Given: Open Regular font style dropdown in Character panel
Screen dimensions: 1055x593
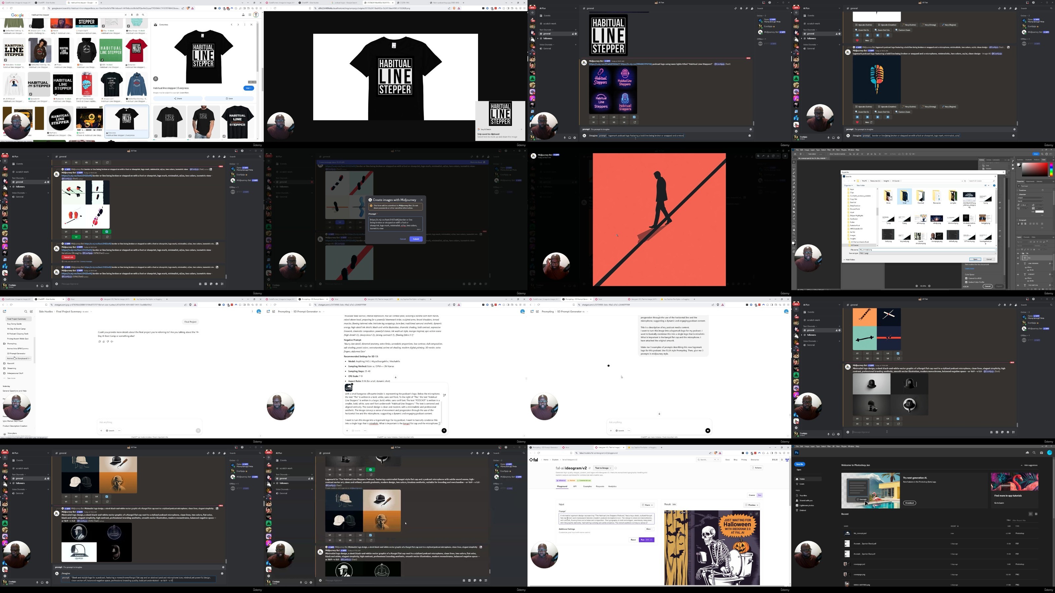Looking at the screenshot, I should pos(1030,201).
